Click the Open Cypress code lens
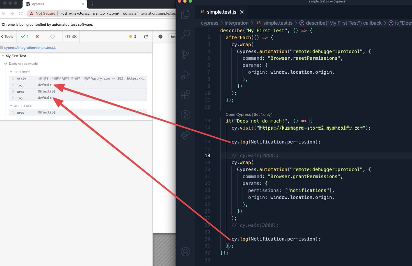 pyautogui.click(x=238, y=114)
